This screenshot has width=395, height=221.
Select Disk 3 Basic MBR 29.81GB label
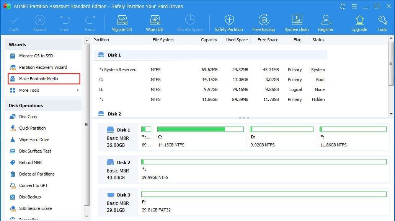[118, 202]
